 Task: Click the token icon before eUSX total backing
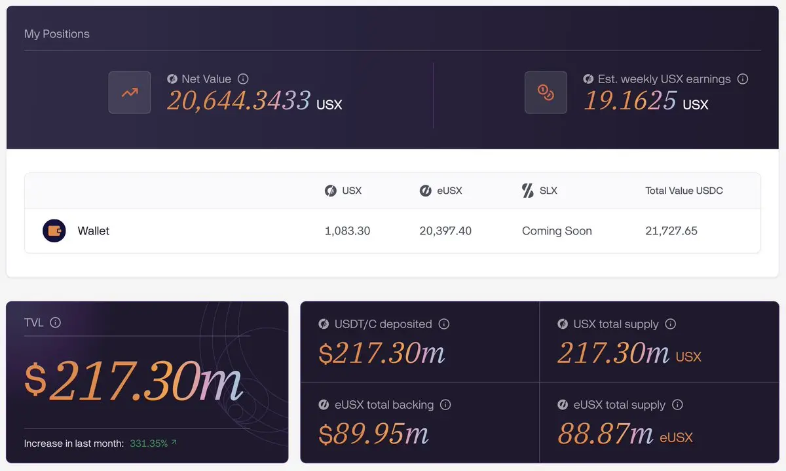click(x=324, y=405)
